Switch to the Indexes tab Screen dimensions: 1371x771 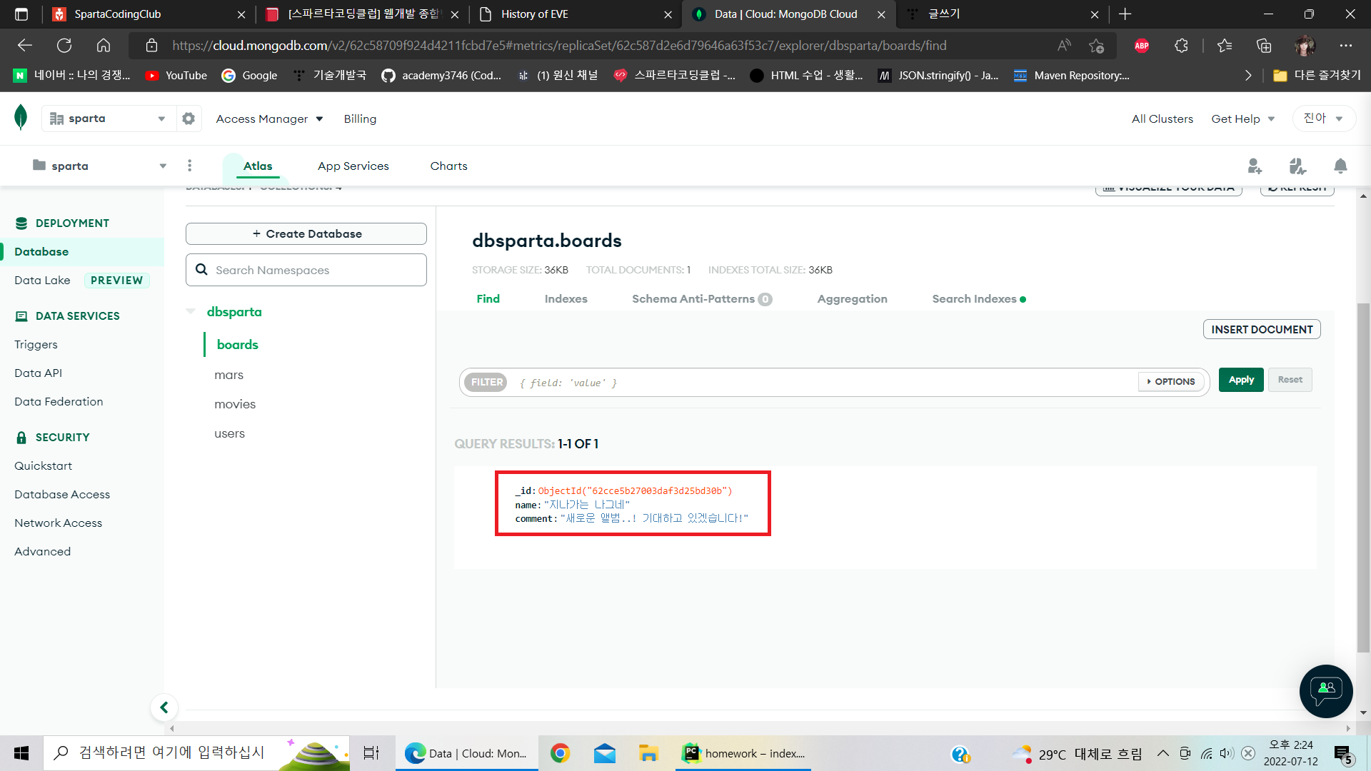566,299
